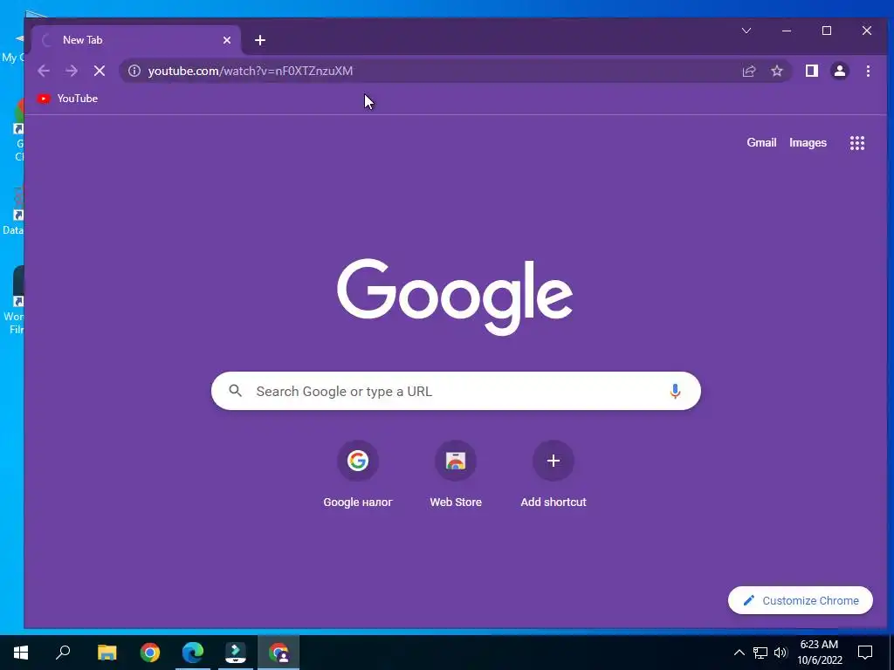Image resolution: width=894 pixels, height=670 pixels.
Task: Open the Filmora app on the taskbar
Action: pyautogui.click(x=236, y=653)
